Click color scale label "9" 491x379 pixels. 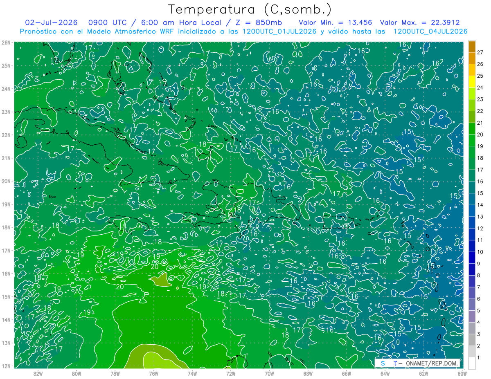click(479, 263)
